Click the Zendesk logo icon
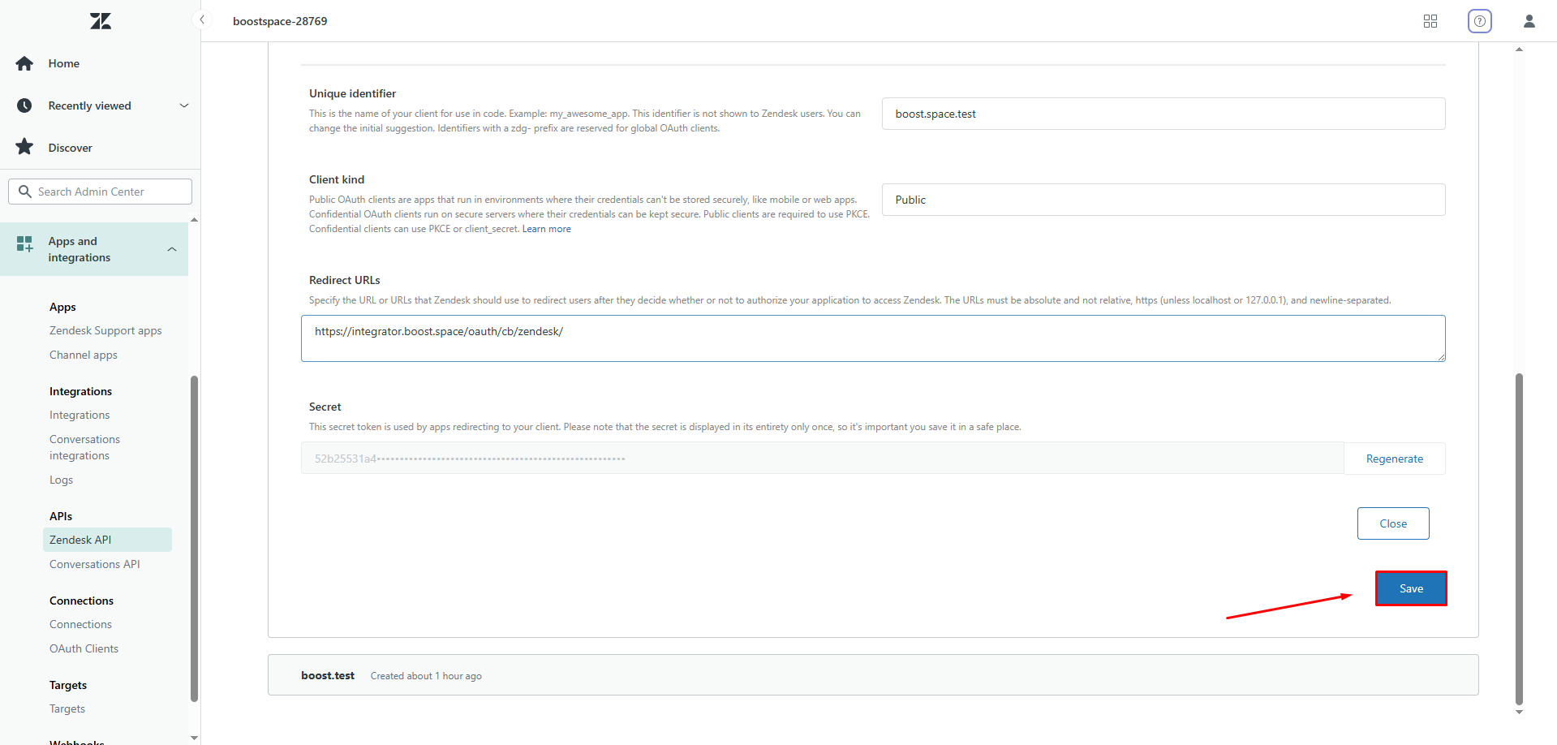 coord(101,21)
